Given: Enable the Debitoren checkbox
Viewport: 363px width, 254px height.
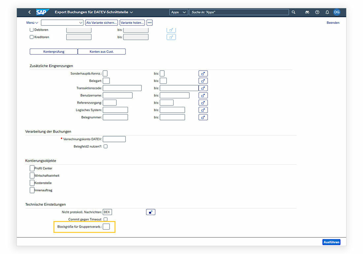Looking at the screenshot, I should [x=32, y=30].
